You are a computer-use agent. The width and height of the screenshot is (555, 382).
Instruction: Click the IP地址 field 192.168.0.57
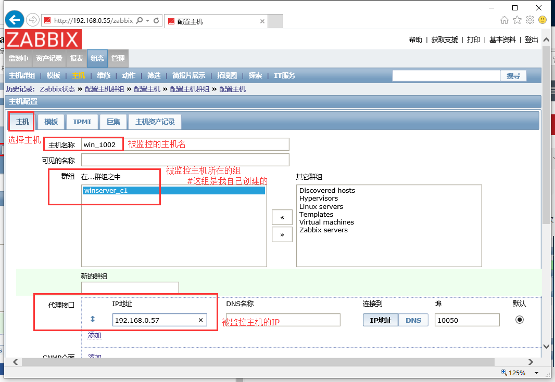click(x=160, y=320)
